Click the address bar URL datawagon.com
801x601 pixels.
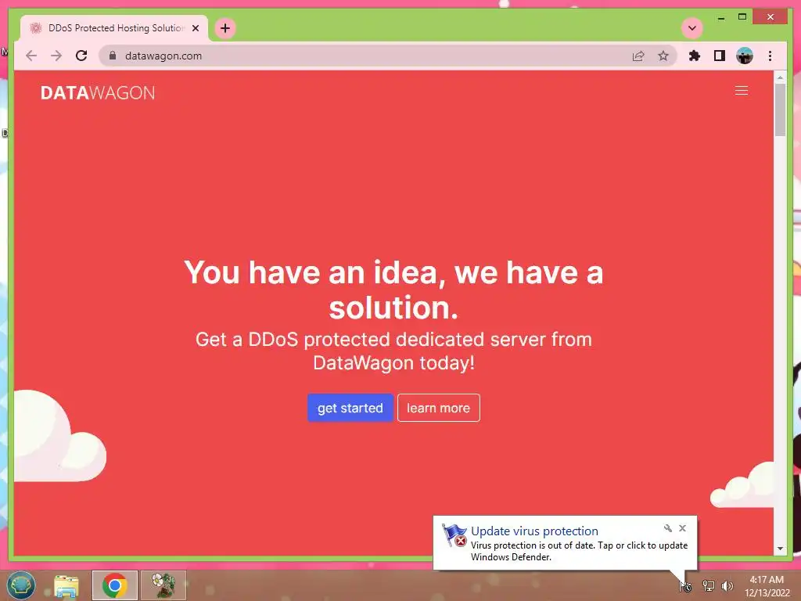163,56
